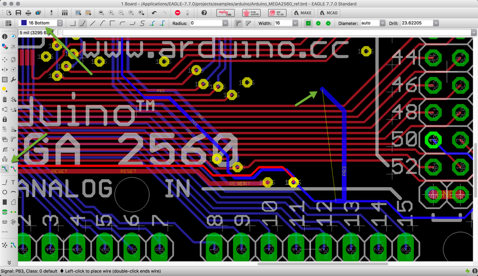Click the horizontal scrollbar under the board
Viewport: 478px width, 276px height.
(x=322, y=264)
